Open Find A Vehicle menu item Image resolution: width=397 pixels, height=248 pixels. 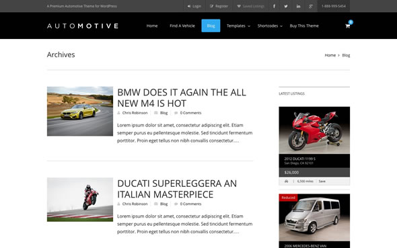tap(182, 26)
